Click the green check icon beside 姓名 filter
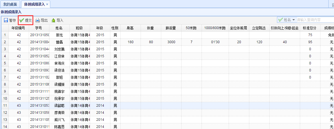 click(x=280, y=20)
